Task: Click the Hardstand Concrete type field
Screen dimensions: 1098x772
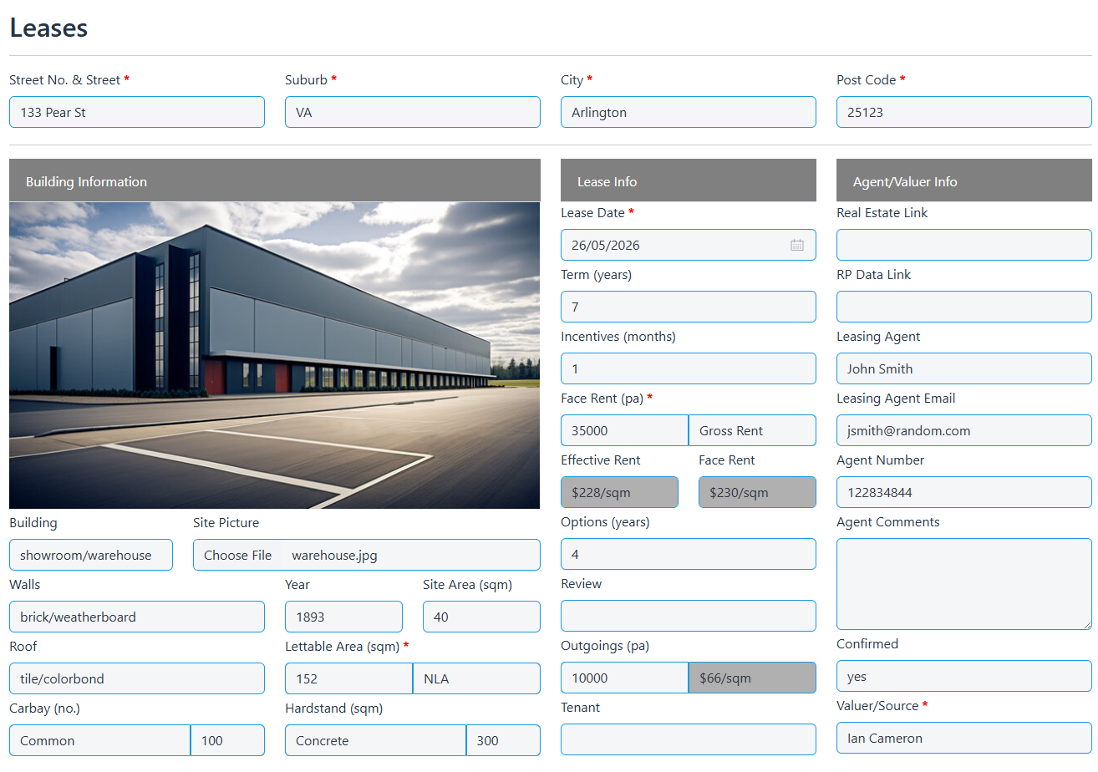Action: click(x=375, y=740)
